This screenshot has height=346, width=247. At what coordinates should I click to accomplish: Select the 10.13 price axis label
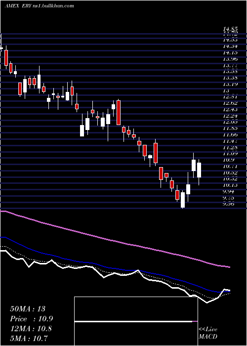230,185
